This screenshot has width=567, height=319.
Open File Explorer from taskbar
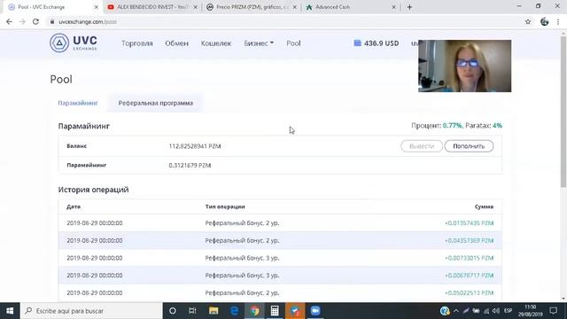214,311
